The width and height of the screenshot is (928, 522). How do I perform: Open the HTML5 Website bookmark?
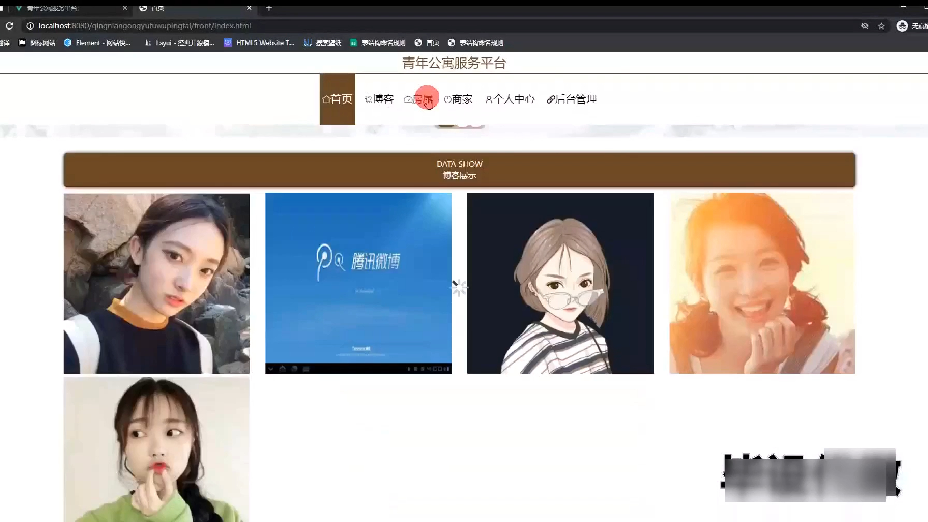(x=259, y=42)
